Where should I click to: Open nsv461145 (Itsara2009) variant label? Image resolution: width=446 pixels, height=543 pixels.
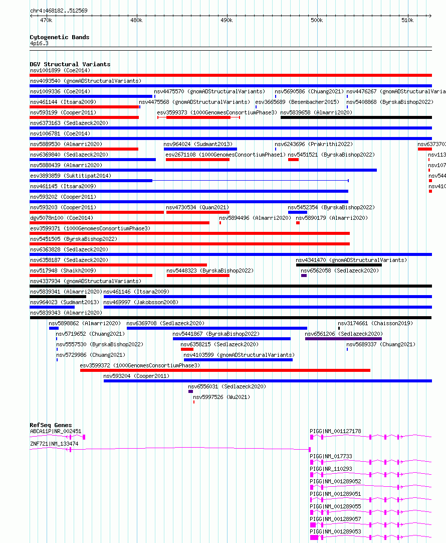tap(63, 186)
